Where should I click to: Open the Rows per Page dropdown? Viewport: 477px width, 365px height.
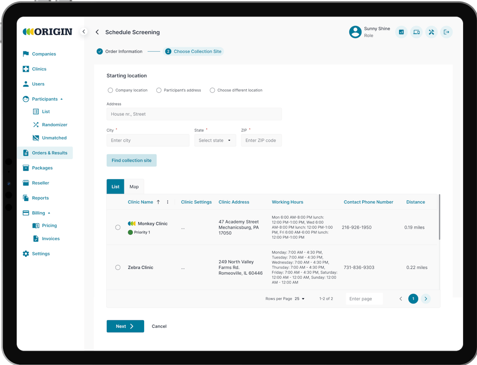[x=300, y=299]
